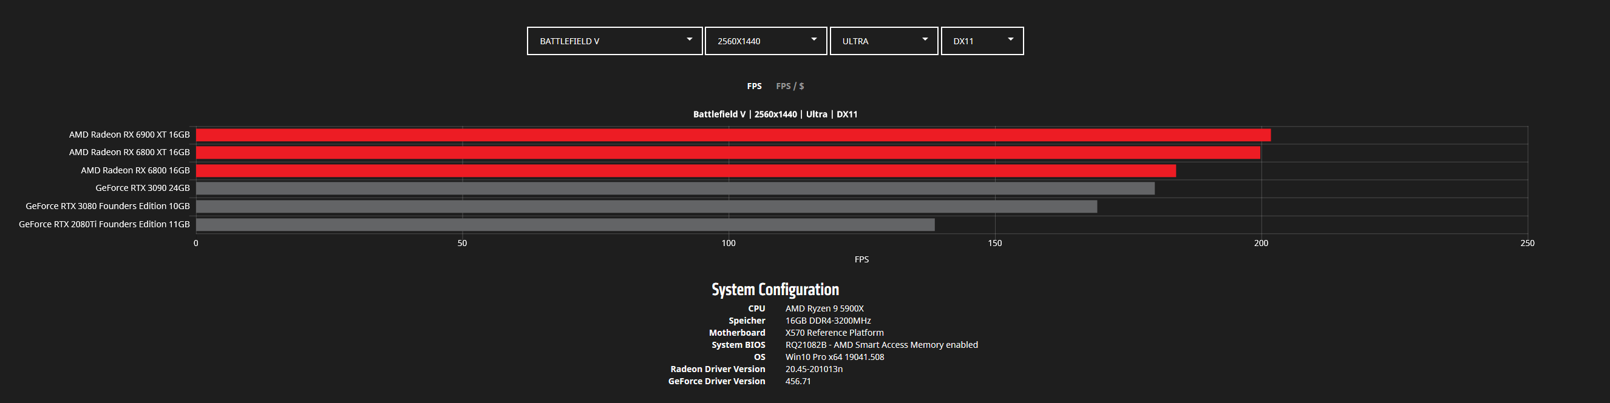This screenshot has width=1610, height=403.
Task: Click the GeForce Driver Version label
Action: pyautogui.click(x=717, y=381)
